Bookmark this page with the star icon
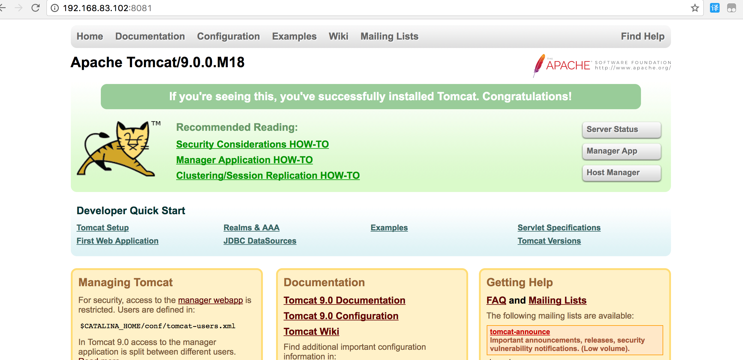This screenshot has height=360, width=743. 695,8
